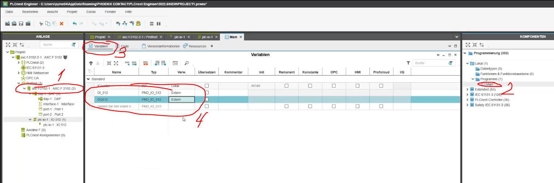Collapse the Projekt tree root
This screenshot has height=183, width=554.
[8, 52]
